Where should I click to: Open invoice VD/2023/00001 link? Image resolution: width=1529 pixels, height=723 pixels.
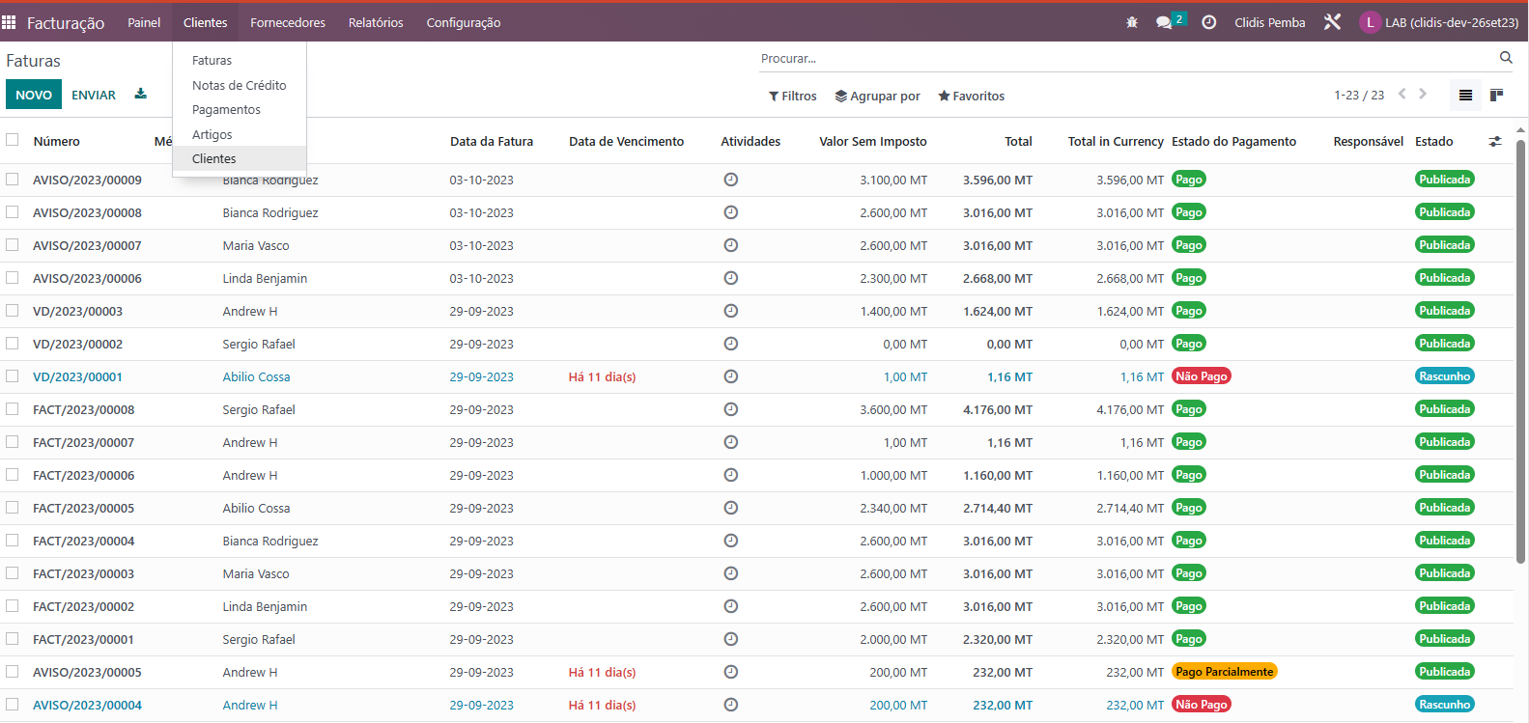coord(77,376)
